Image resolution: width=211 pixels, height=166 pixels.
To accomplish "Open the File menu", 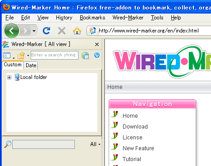I will [x=9, y=18].
